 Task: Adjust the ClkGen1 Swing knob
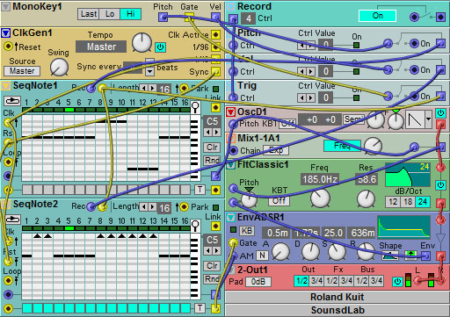tap(59, 67)
